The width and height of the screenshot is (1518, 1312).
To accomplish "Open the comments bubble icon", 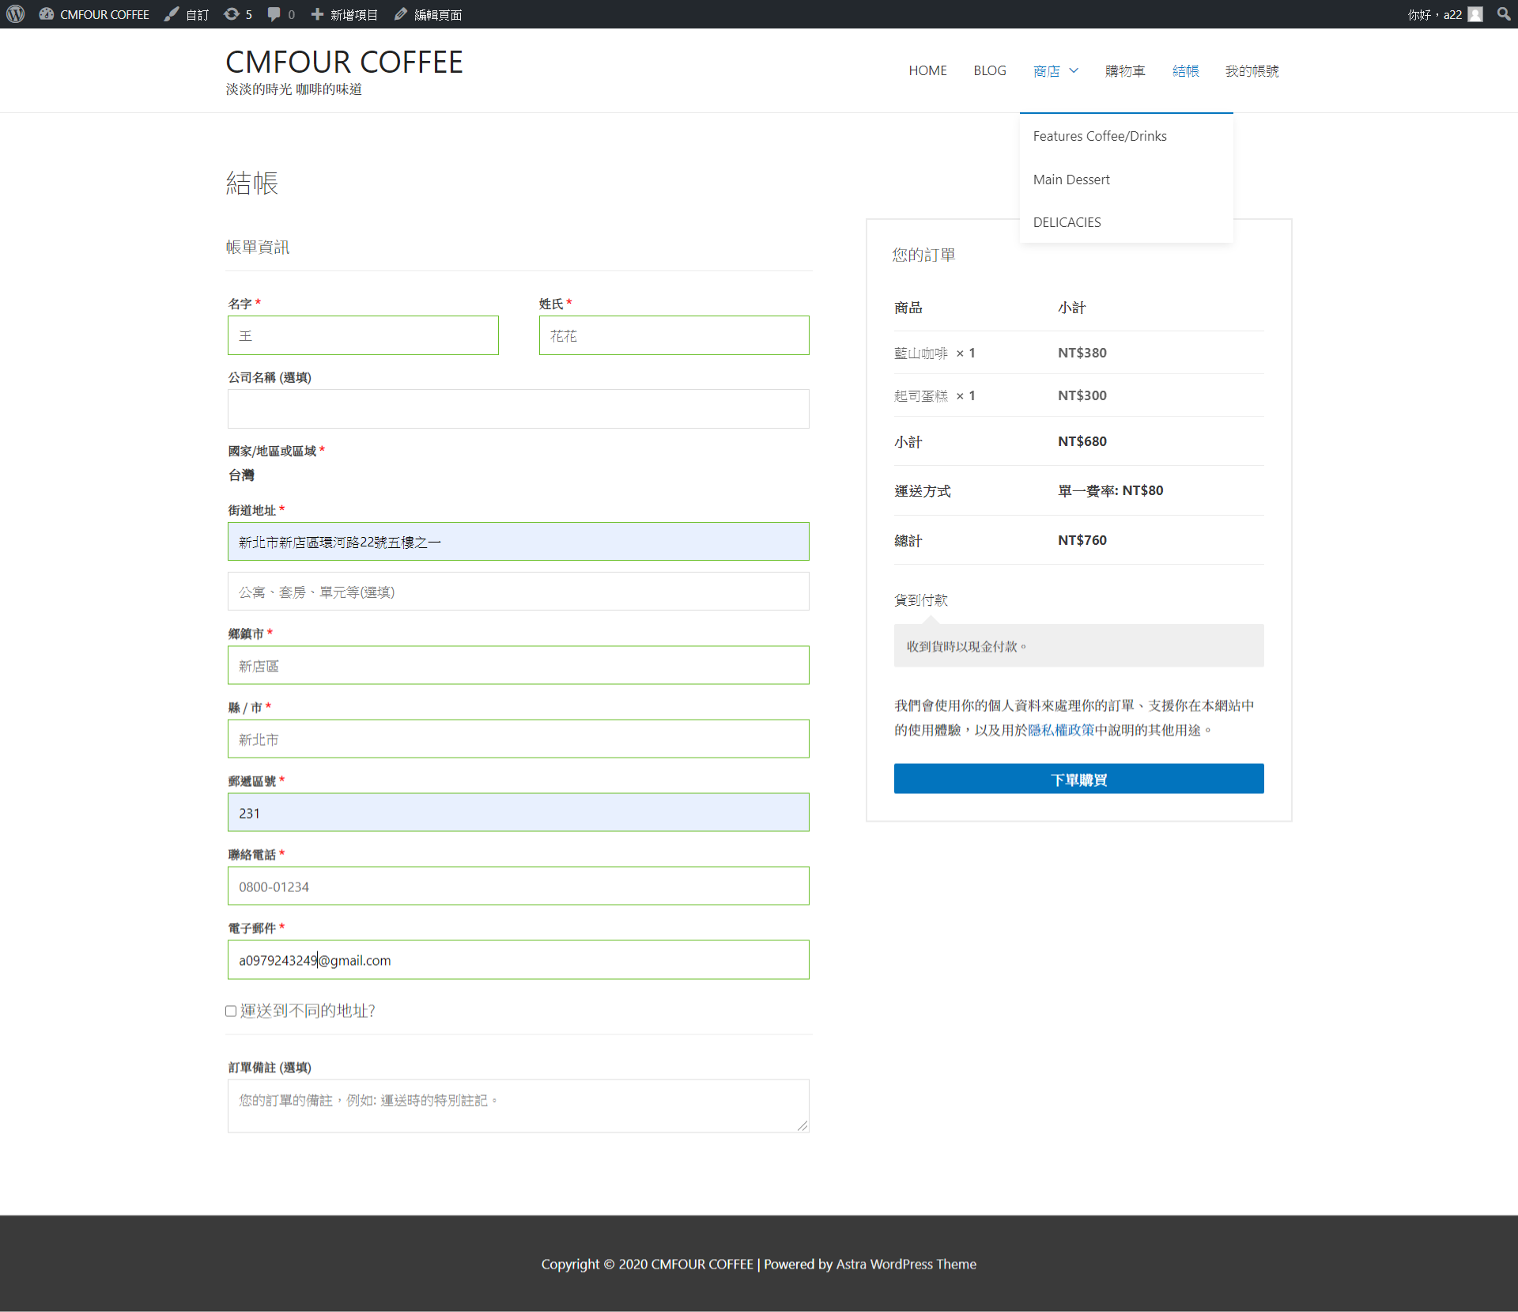I will 274,14.
